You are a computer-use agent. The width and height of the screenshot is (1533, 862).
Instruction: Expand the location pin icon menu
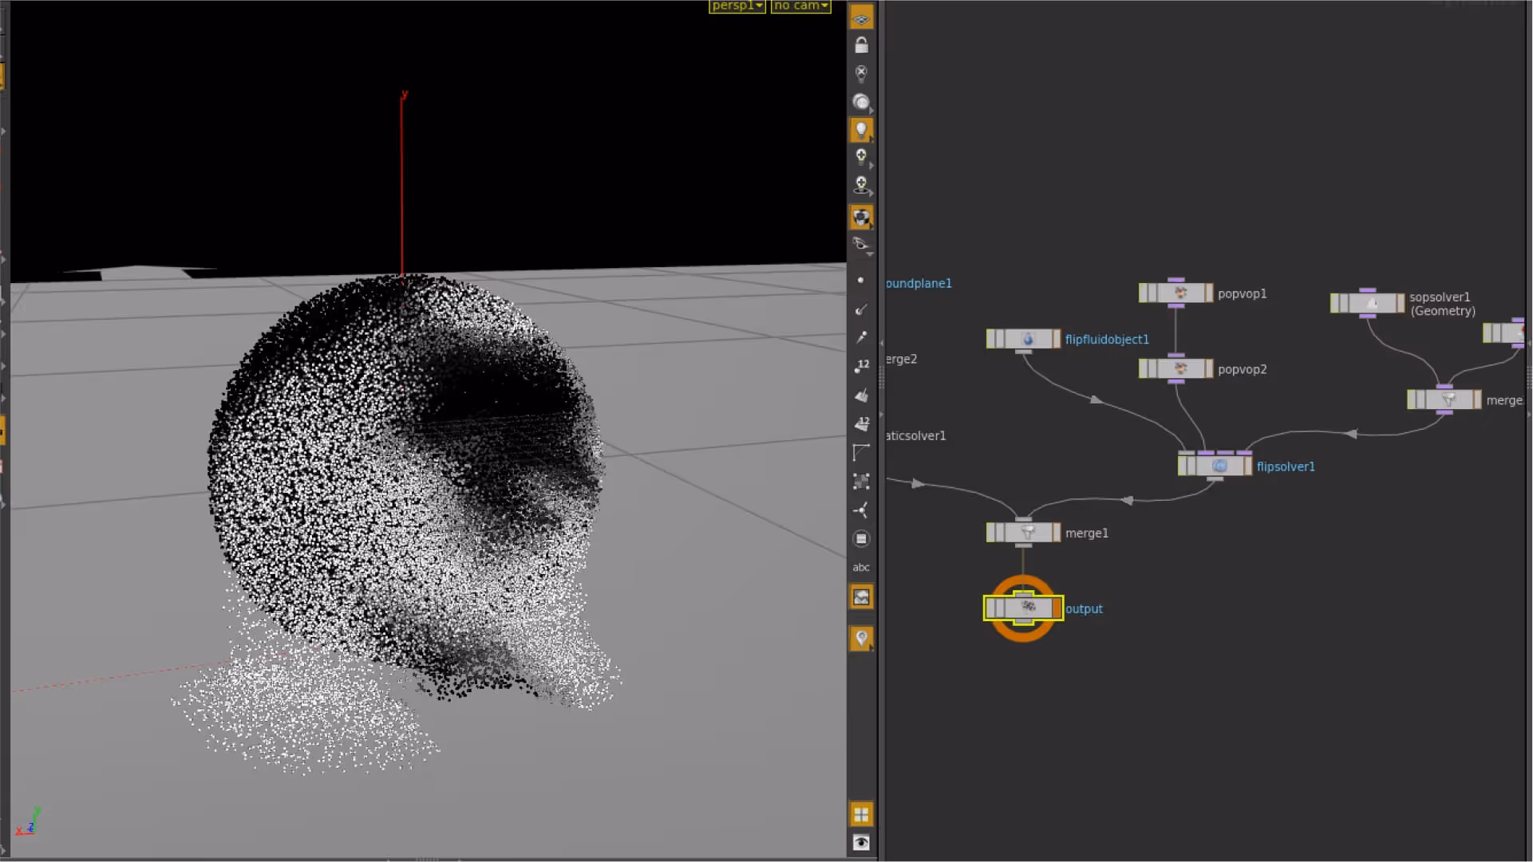click(x=861, y=638)
